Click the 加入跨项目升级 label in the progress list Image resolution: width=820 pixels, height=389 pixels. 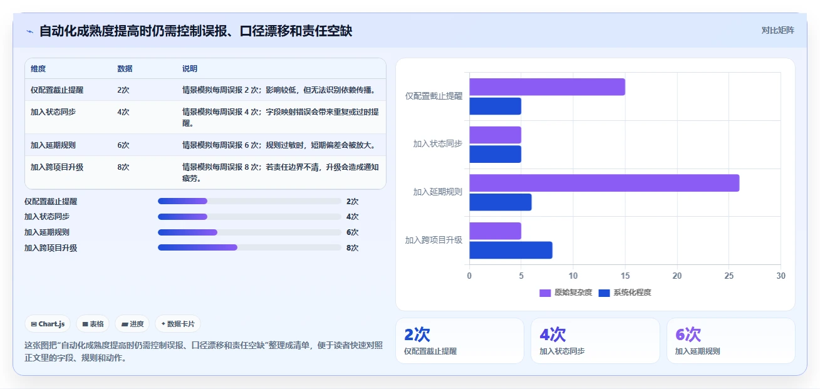point(51,248)
